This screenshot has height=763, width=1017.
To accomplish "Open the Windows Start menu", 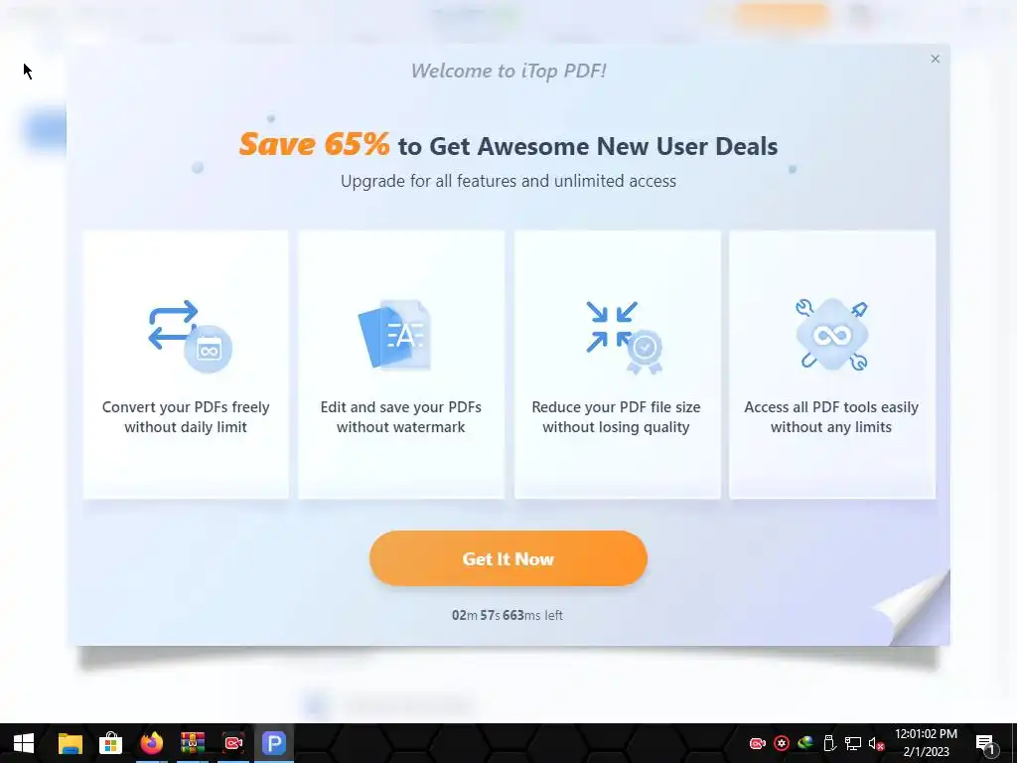I will click(x=24, y=743).
